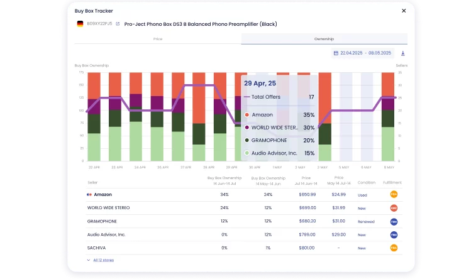
Task: Open the calendar icon in date range
Action: click(336, 53)
